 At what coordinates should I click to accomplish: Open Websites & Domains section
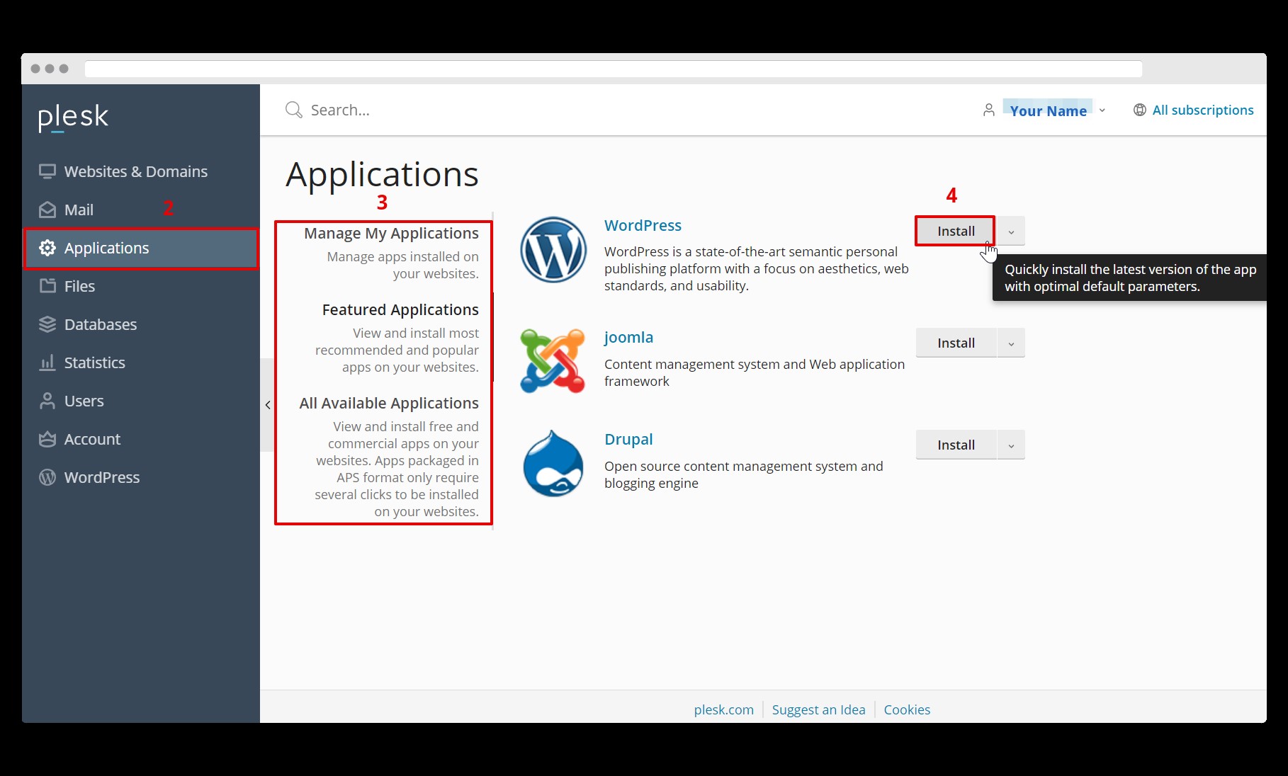141,171
